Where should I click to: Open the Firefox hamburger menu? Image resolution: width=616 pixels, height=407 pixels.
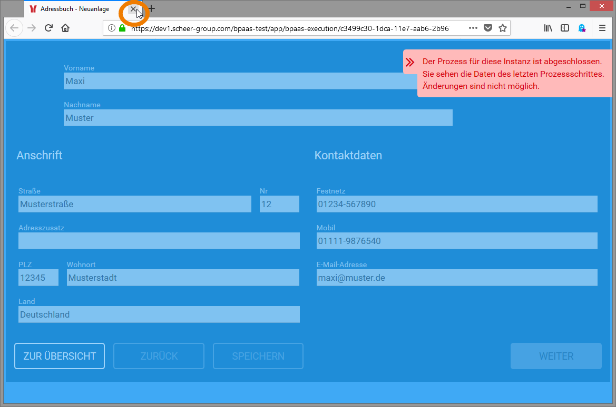point(602,28)
